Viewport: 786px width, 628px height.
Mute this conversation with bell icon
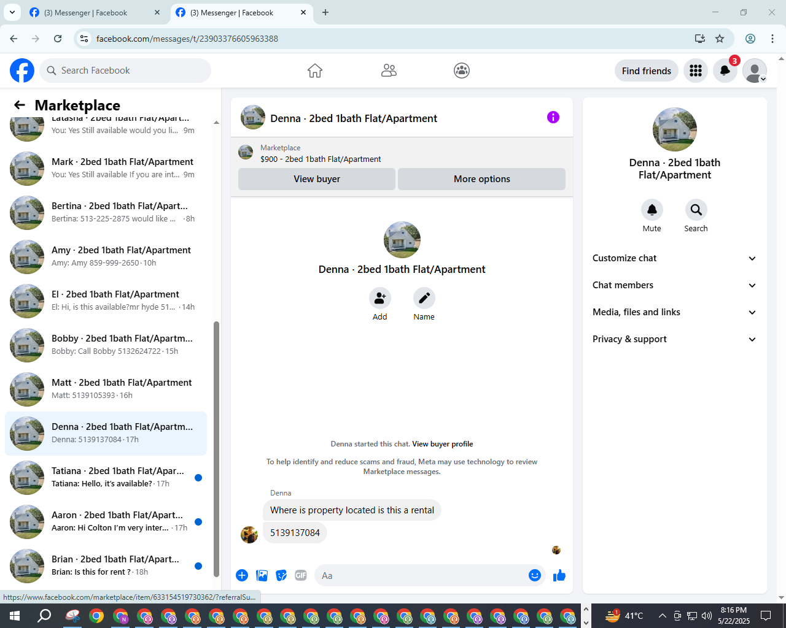[652, 210]
